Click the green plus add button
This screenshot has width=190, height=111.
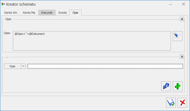[178, 86]
